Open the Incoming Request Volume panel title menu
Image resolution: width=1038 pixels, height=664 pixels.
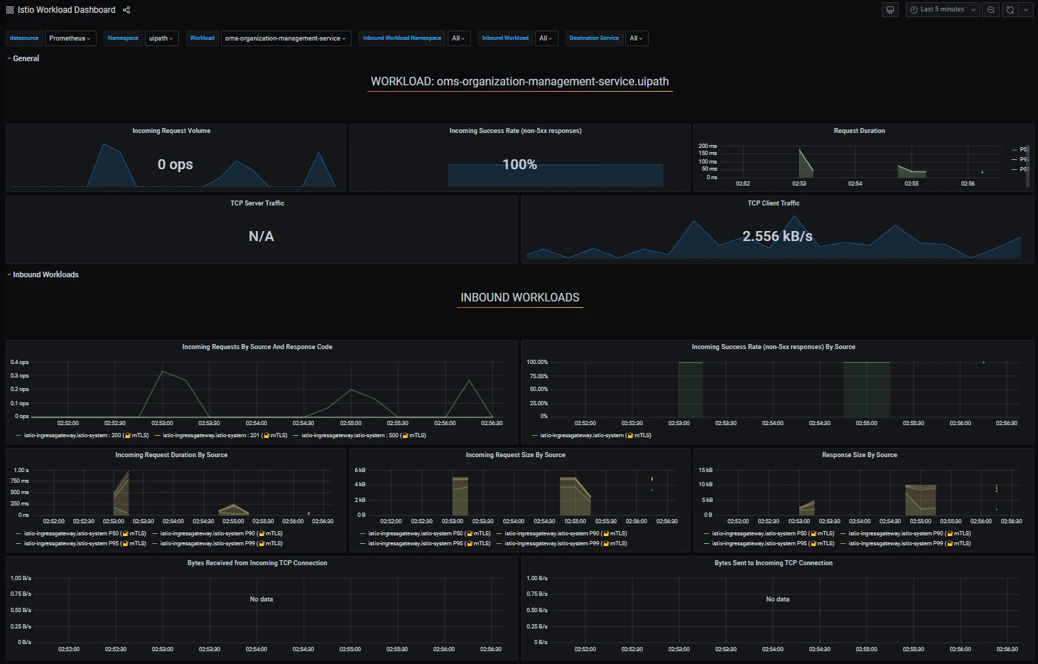click(171, 131)
